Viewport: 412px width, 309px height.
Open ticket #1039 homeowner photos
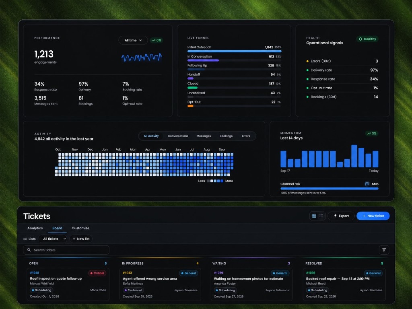pos(251,284)
